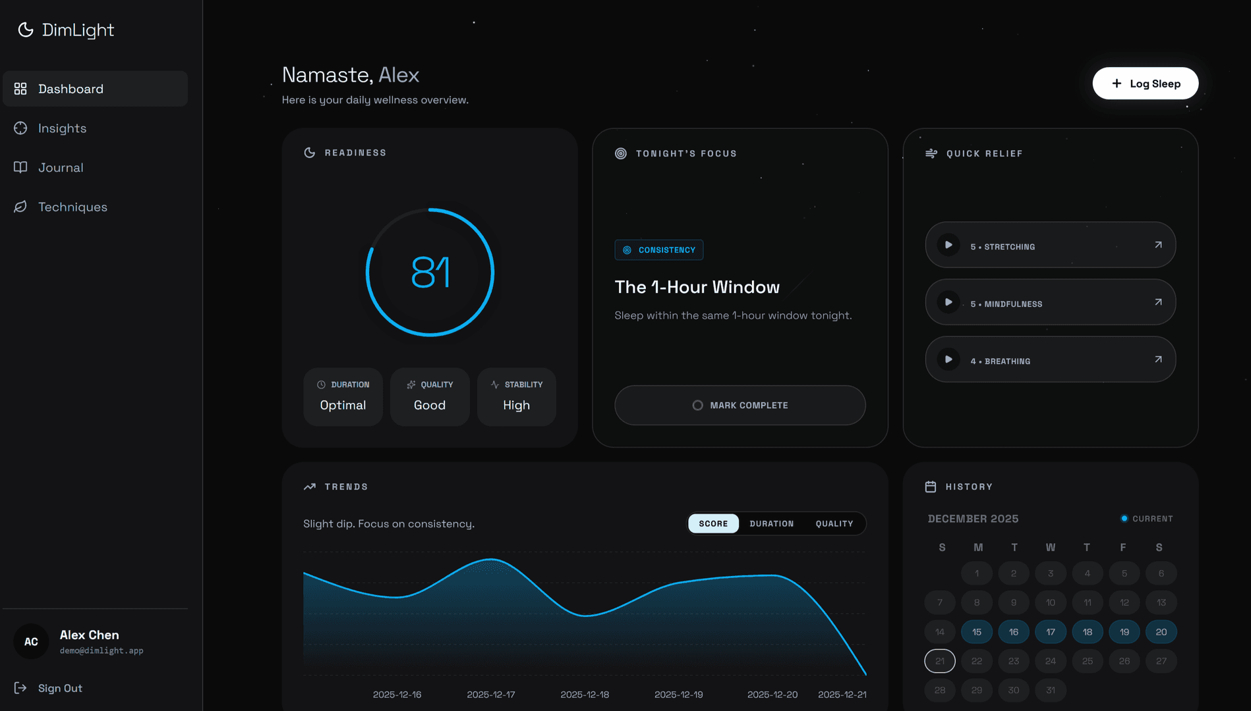Open the Insights page

coord(62,128)
